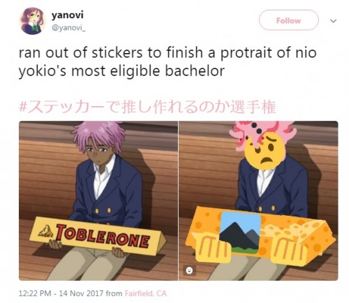Open the pink Japanese hashtag link
This screenshot has height=303, width=349.
147,107
